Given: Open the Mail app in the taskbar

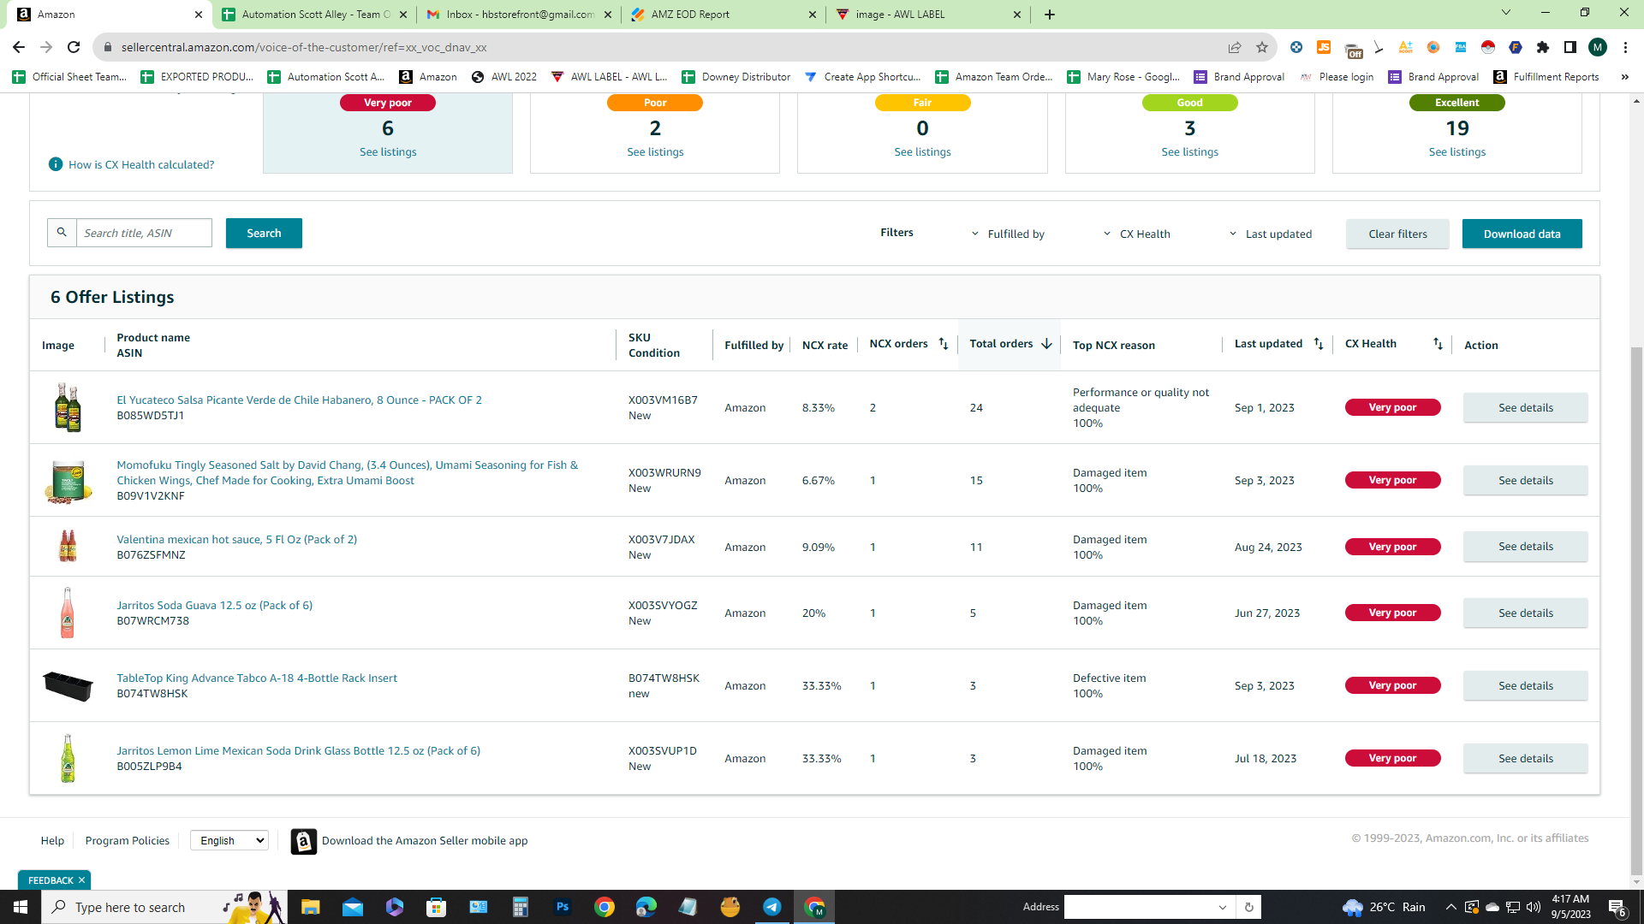Looking at the screenshot, I should pyautogui.click(x=353, y=907).
